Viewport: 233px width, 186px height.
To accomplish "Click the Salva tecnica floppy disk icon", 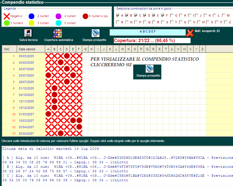I will click(x=28, y=33).
